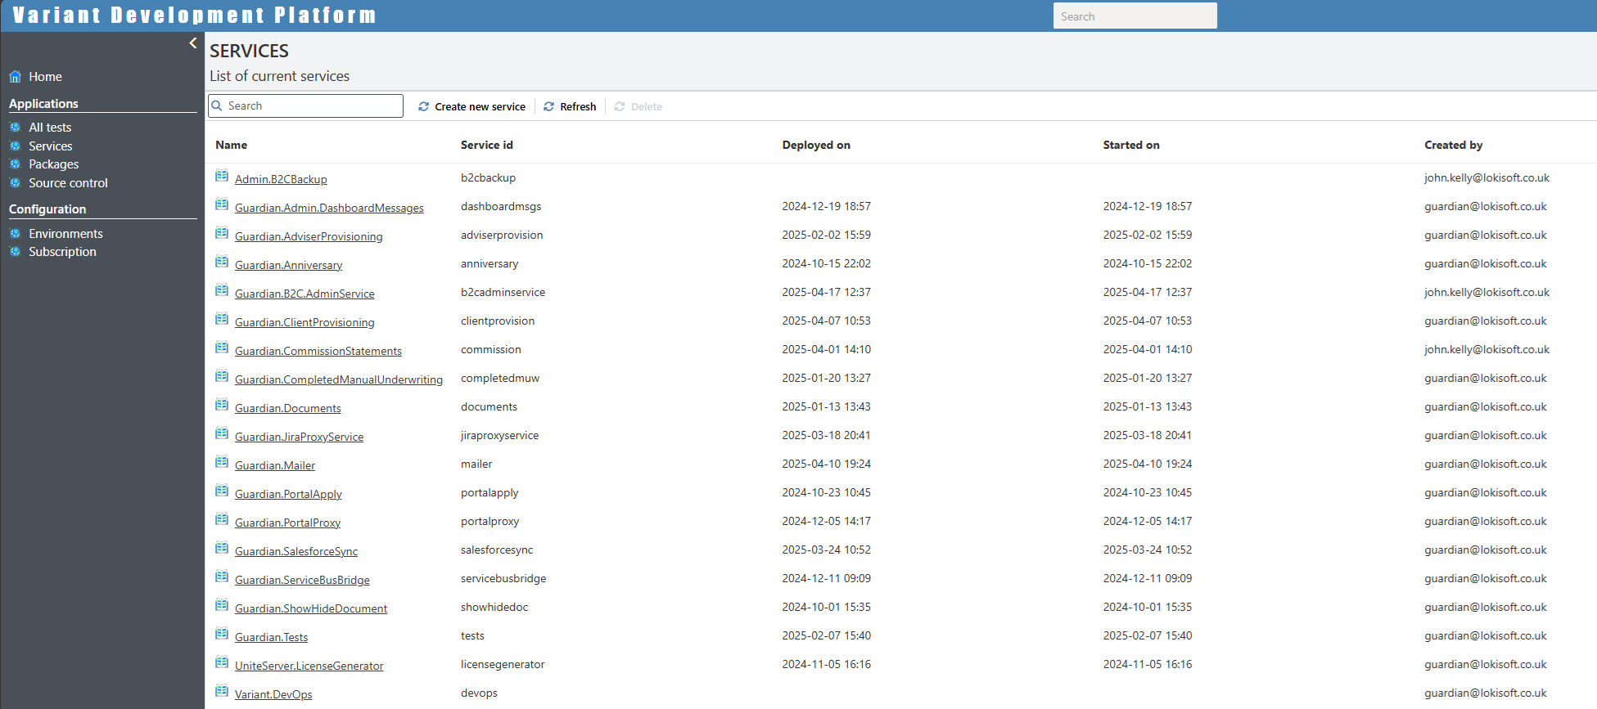Click the row icon for Variant.DevOps

click(222, 692)
